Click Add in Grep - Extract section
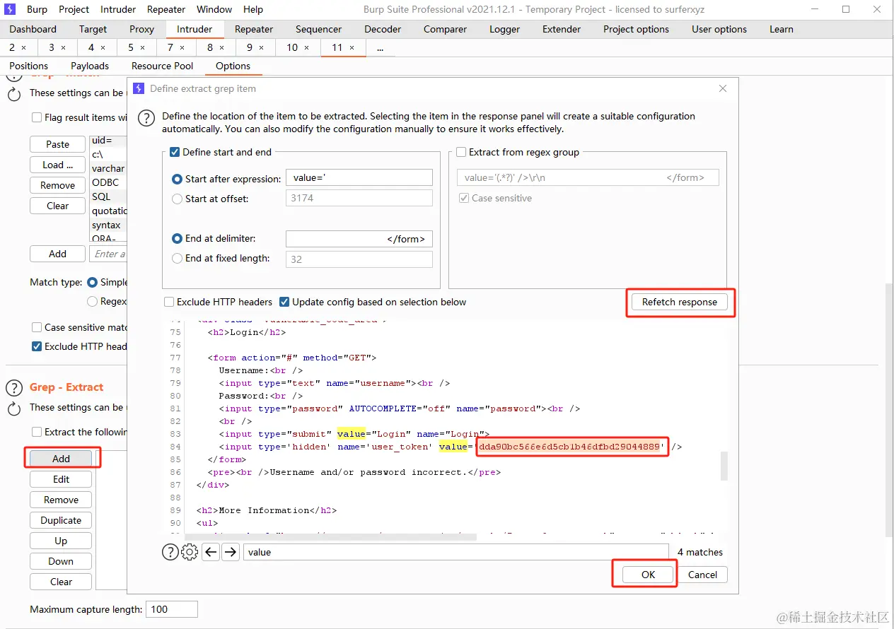The image size is (894, 629). coord(61,459)
